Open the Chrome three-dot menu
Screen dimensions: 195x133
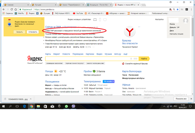coord(191,9)
